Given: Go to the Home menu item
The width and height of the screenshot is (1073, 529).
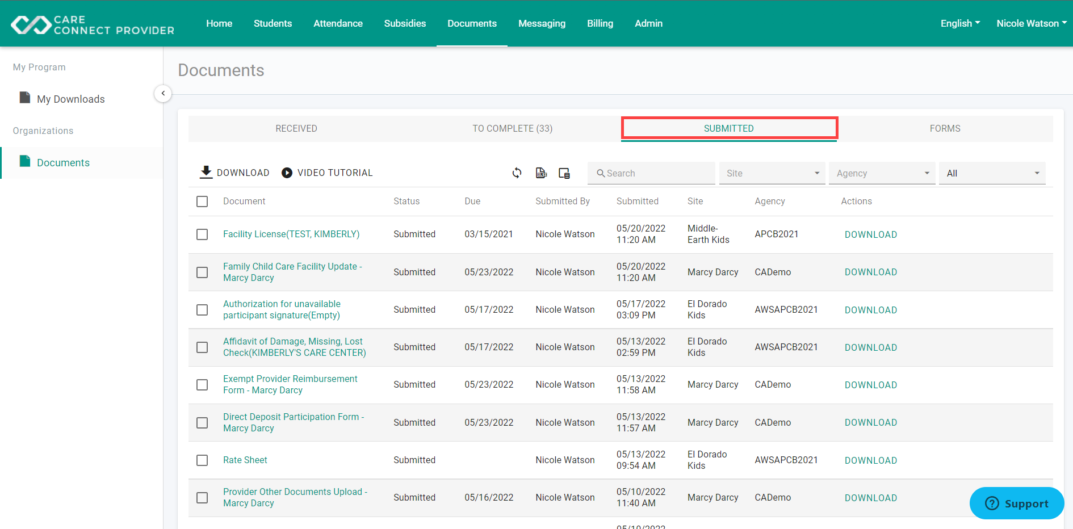Looking at the screenshot, I should [219, 23].
